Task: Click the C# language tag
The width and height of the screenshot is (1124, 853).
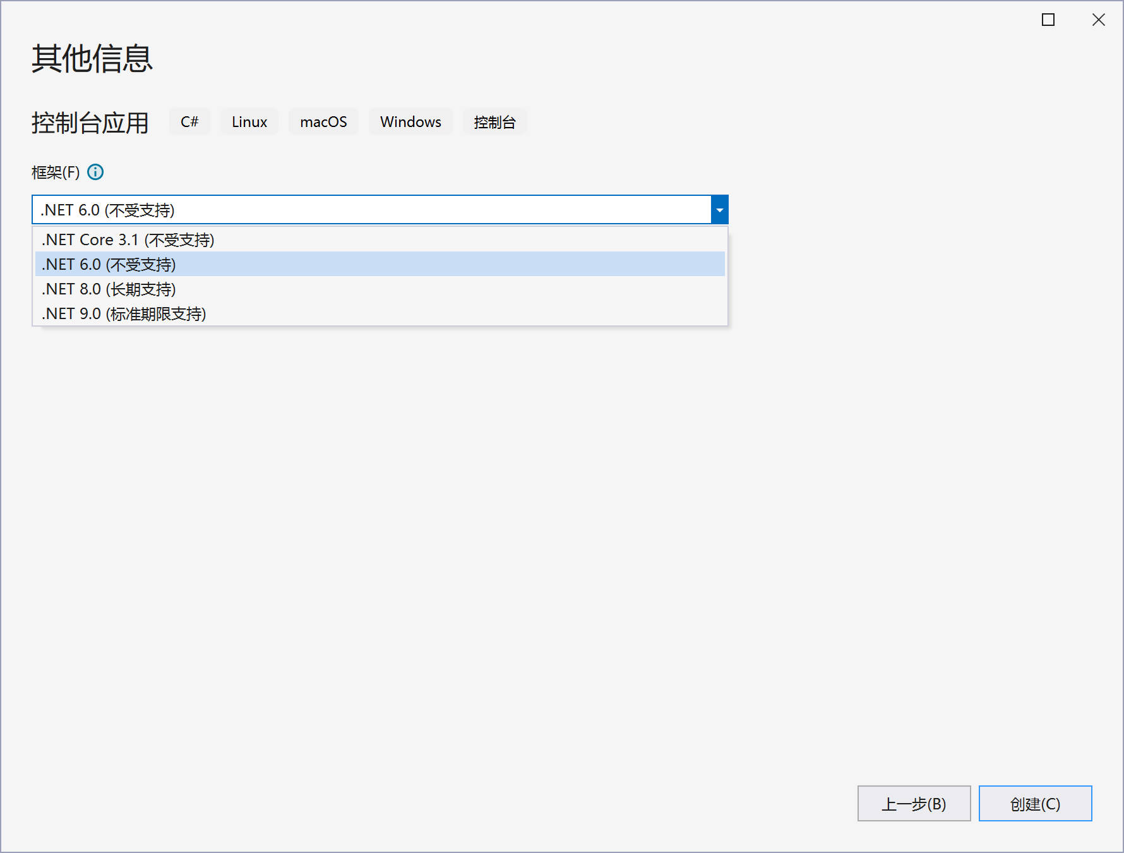Action: (189, 122)
